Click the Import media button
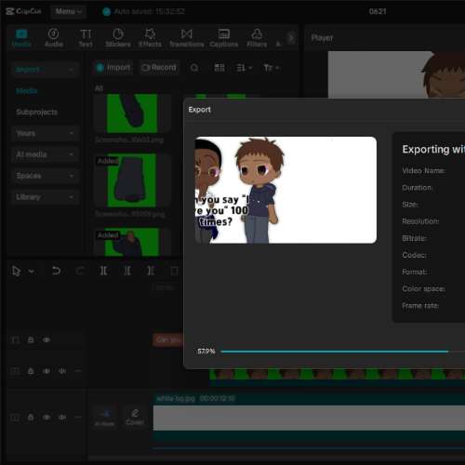The image size is (465, 465). click(x=113, y=68)
